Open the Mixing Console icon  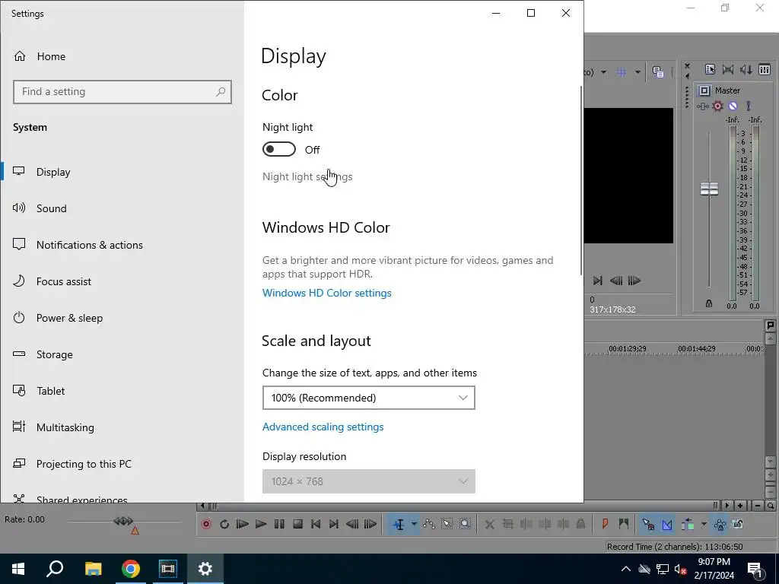(764, 69)
